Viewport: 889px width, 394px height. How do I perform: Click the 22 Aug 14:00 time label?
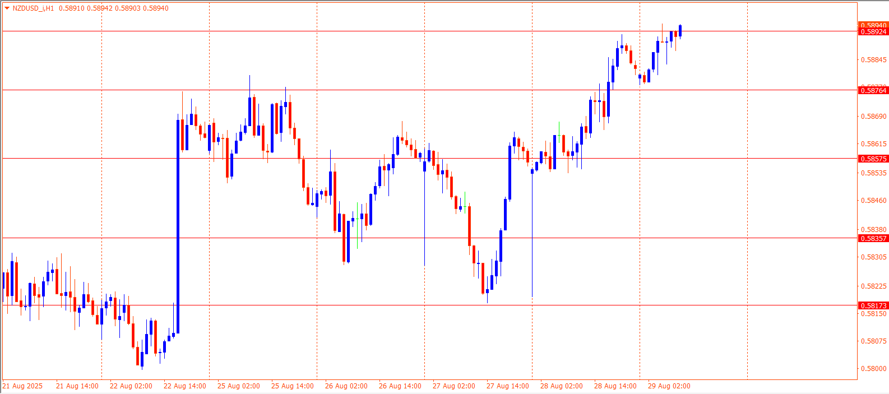pos(184,386)
